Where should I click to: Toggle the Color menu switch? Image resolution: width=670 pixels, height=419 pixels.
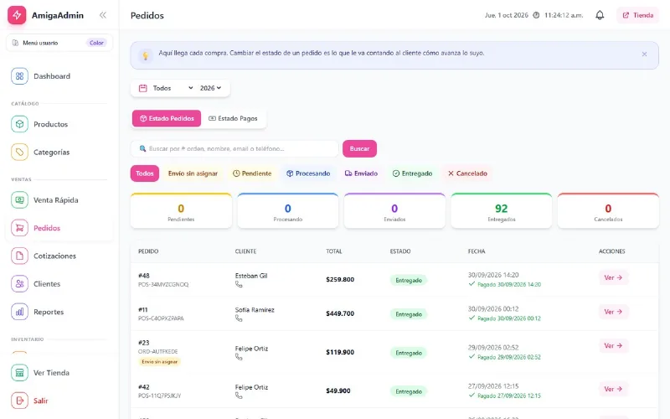(x=96, y=43)
